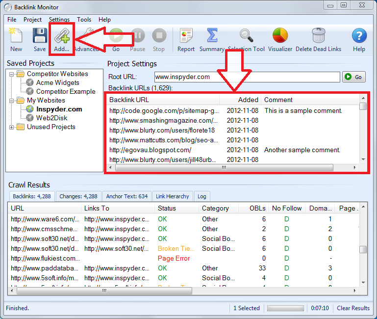The height and width of the screenshot is (319, 377).
Task: Sort crawl results by Links To column
Action: coord(118,208)
